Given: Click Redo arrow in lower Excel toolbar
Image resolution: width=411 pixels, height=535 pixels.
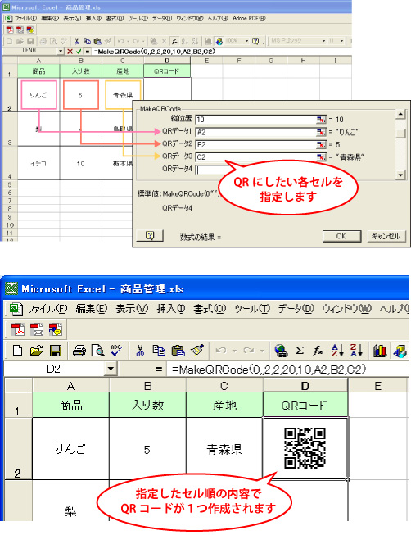Looking at the screenshot, I should (249, 351).
